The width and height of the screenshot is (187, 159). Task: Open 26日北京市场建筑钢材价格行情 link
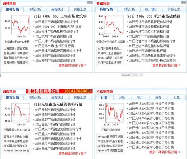coord(57,22)
